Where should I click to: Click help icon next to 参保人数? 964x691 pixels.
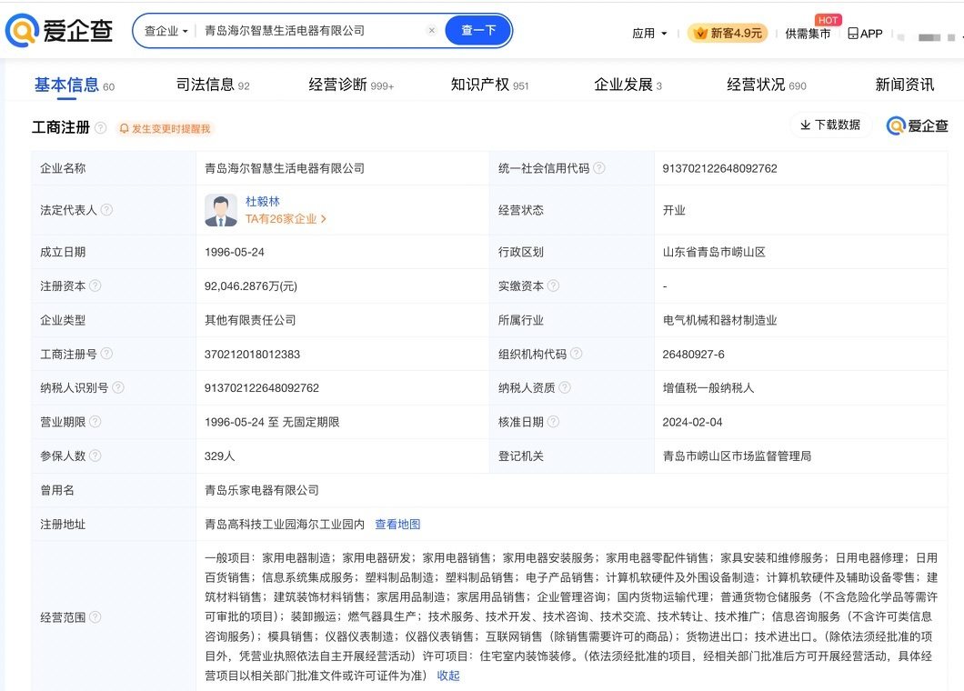tap(95, 456)
